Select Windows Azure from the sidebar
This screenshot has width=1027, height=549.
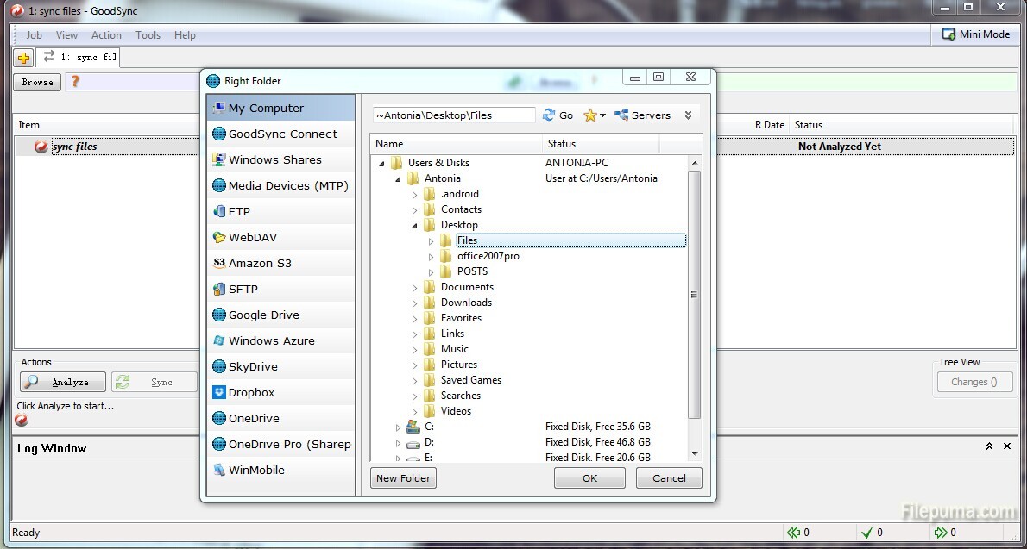[x=271, y=340]
